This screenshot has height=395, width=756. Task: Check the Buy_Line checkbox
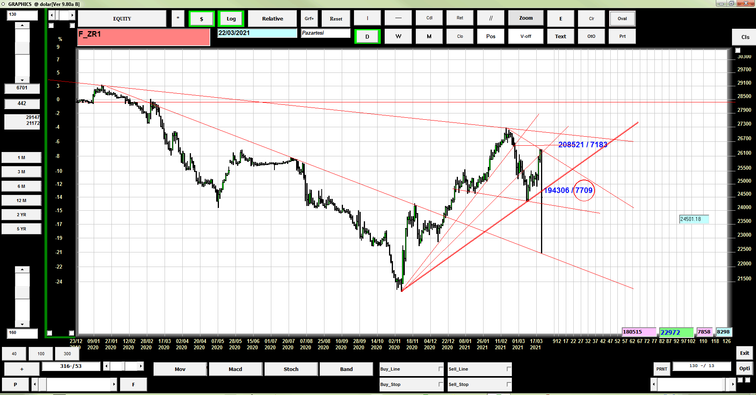tap(441, 369)
